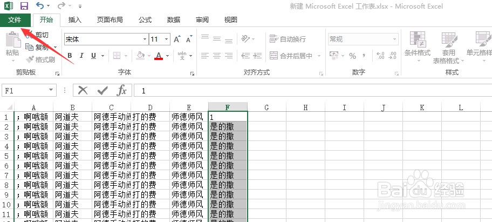The image size is (492, 222).
Task: Apply percent style format
Action: (x=353, y=56)
